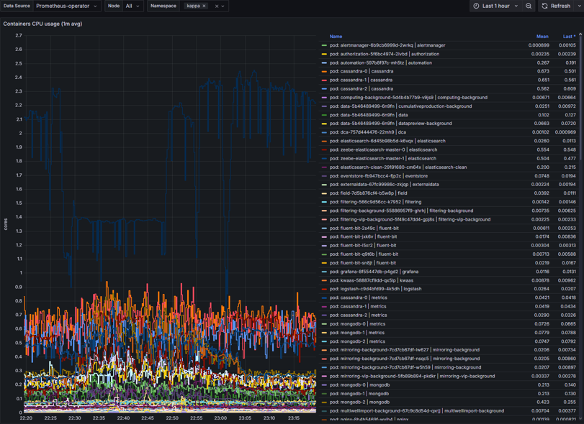584x424 pixels.
Task: Expand the Node variable dropdown
Action: click(132, 6)
